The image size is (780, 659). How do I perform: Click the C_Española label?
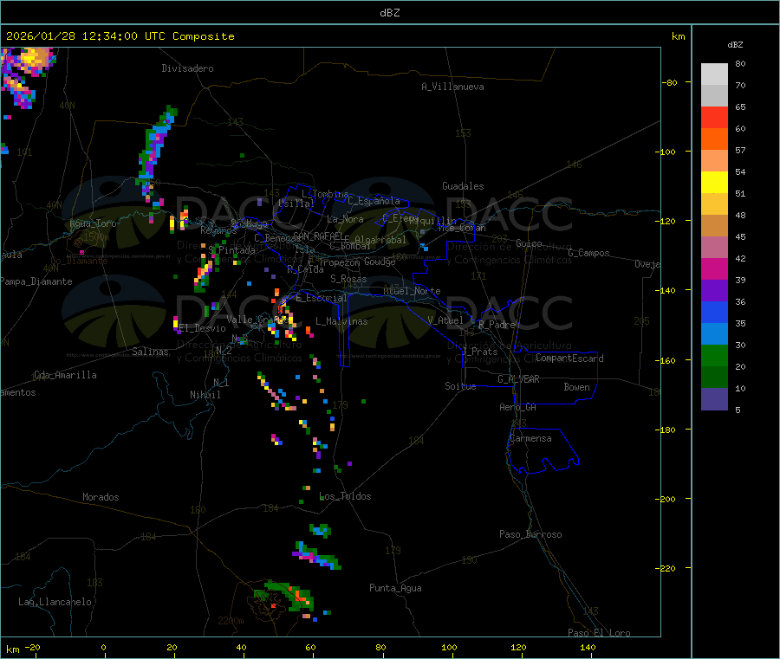click(x=374, y=201)
